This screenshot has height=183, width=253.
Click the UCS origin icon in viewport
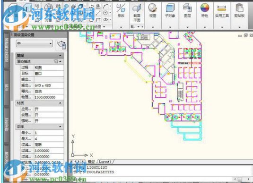click(x=73, y=155)
